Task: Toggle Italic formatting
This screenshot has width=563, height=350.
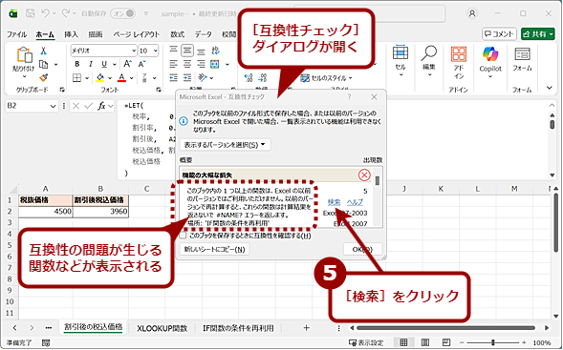Action: [x=91, y=64]
